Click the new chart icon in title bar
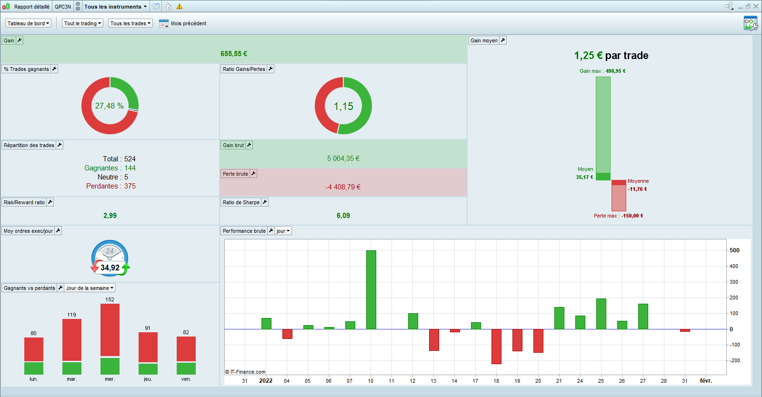 coord(156,7)
